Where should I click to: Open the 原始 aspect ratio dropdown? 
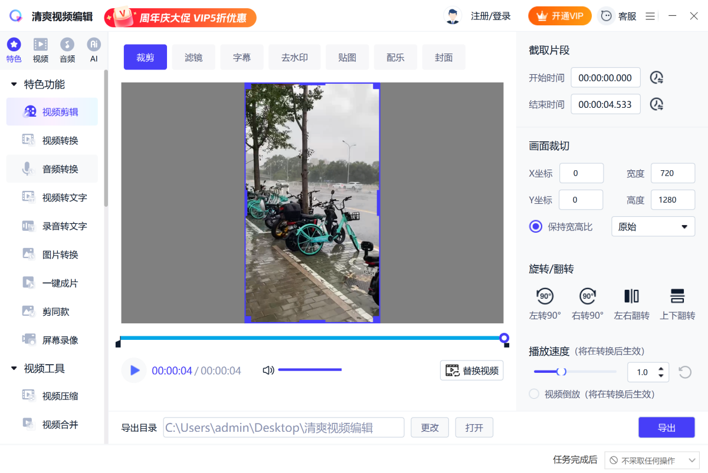tap(653, 227)
